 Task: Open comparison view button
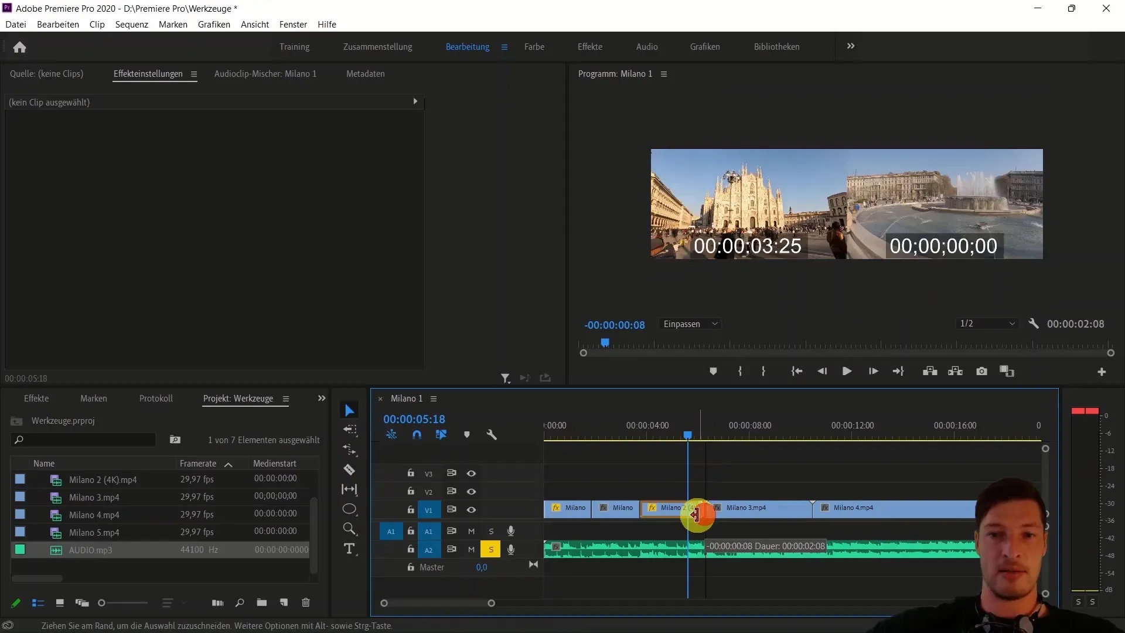pyautogui.click(x=1007, y=372)
